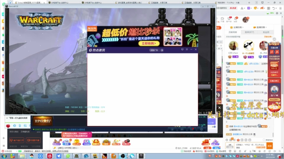Click the feedback icon in 热点资讯 title bar
The height and width of the screenshot is (159, 284).
(x=182, y=49)
